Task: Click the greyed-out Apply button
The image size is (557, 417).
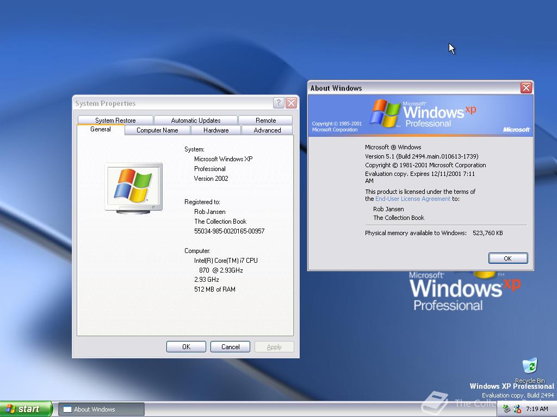Action: (x=274, y=347)
